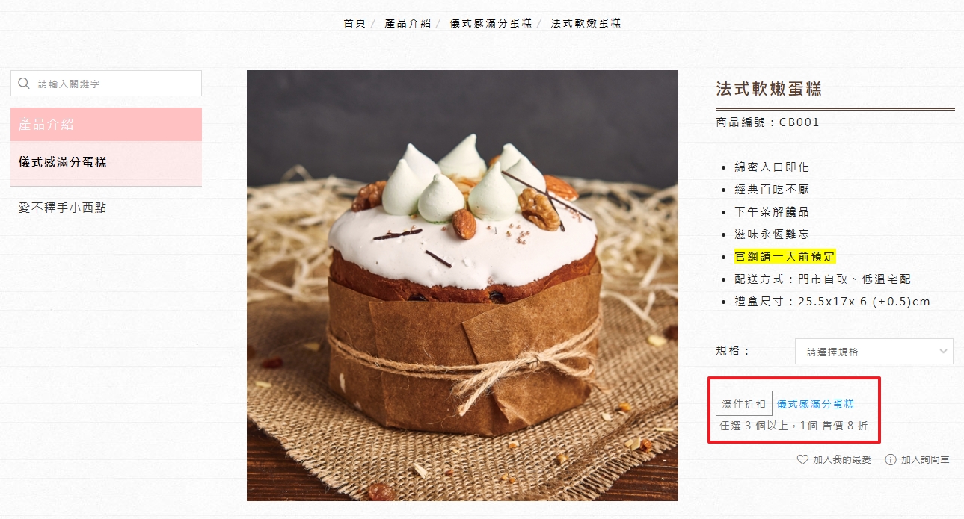Screen dimensions: 964x519
Task: Click the search magnifier icon
Action: point(24,84)
